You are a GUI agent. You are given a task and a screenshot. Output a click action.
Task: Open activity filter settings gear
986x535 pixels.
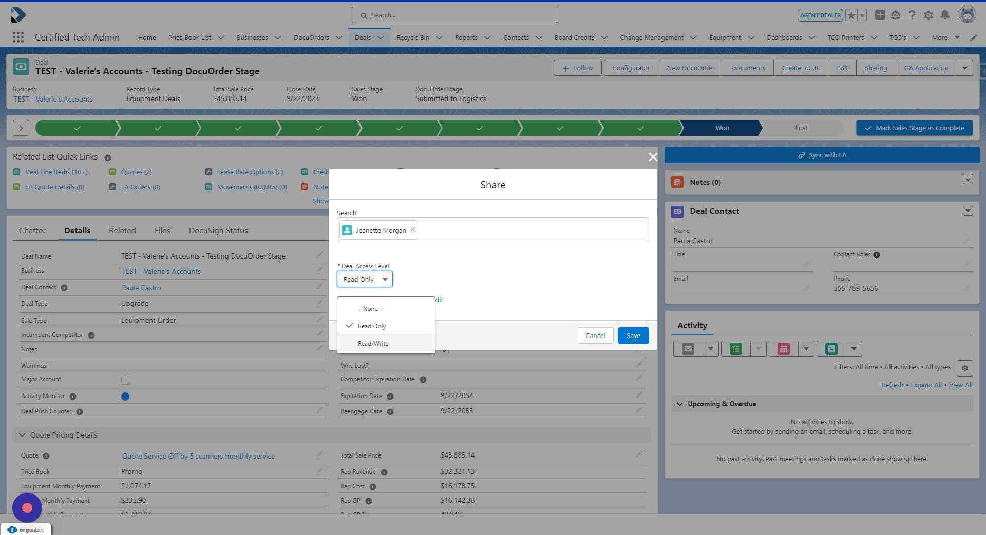[964, 368]
